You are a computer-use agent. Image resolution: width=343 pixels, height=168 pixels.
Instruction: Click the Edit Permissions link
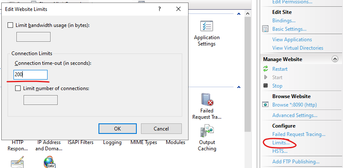click(292, 2)
